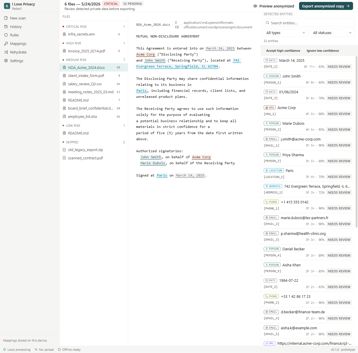Open the All statuses dropdown
This screenshot has height=353, width=358.
pyautogui.click(x=333, y=33)
